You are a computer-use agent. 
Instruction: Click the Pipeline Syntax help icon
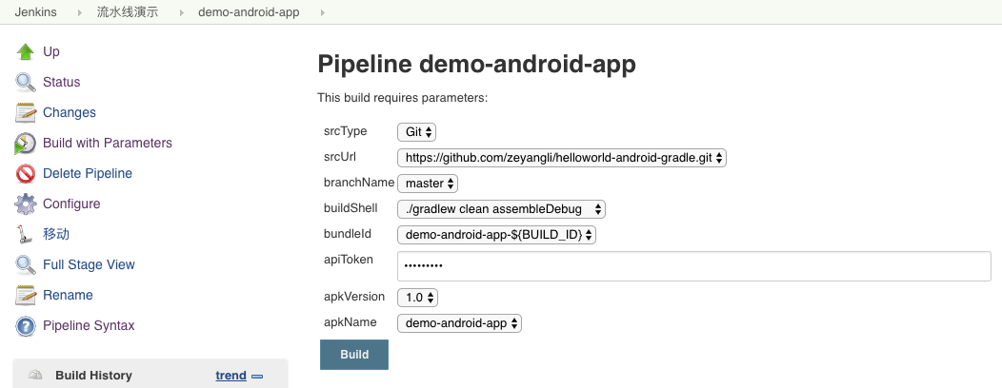26,325
